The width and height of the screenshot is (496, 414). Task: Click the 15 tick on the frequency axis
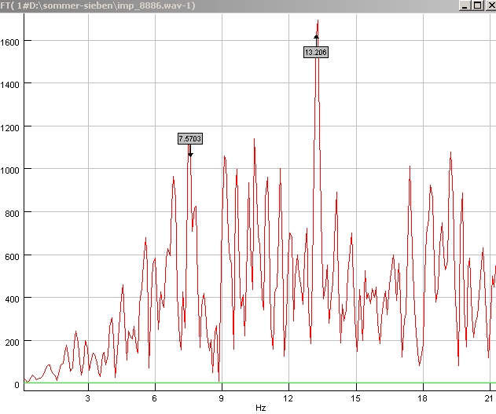[356, 398]
